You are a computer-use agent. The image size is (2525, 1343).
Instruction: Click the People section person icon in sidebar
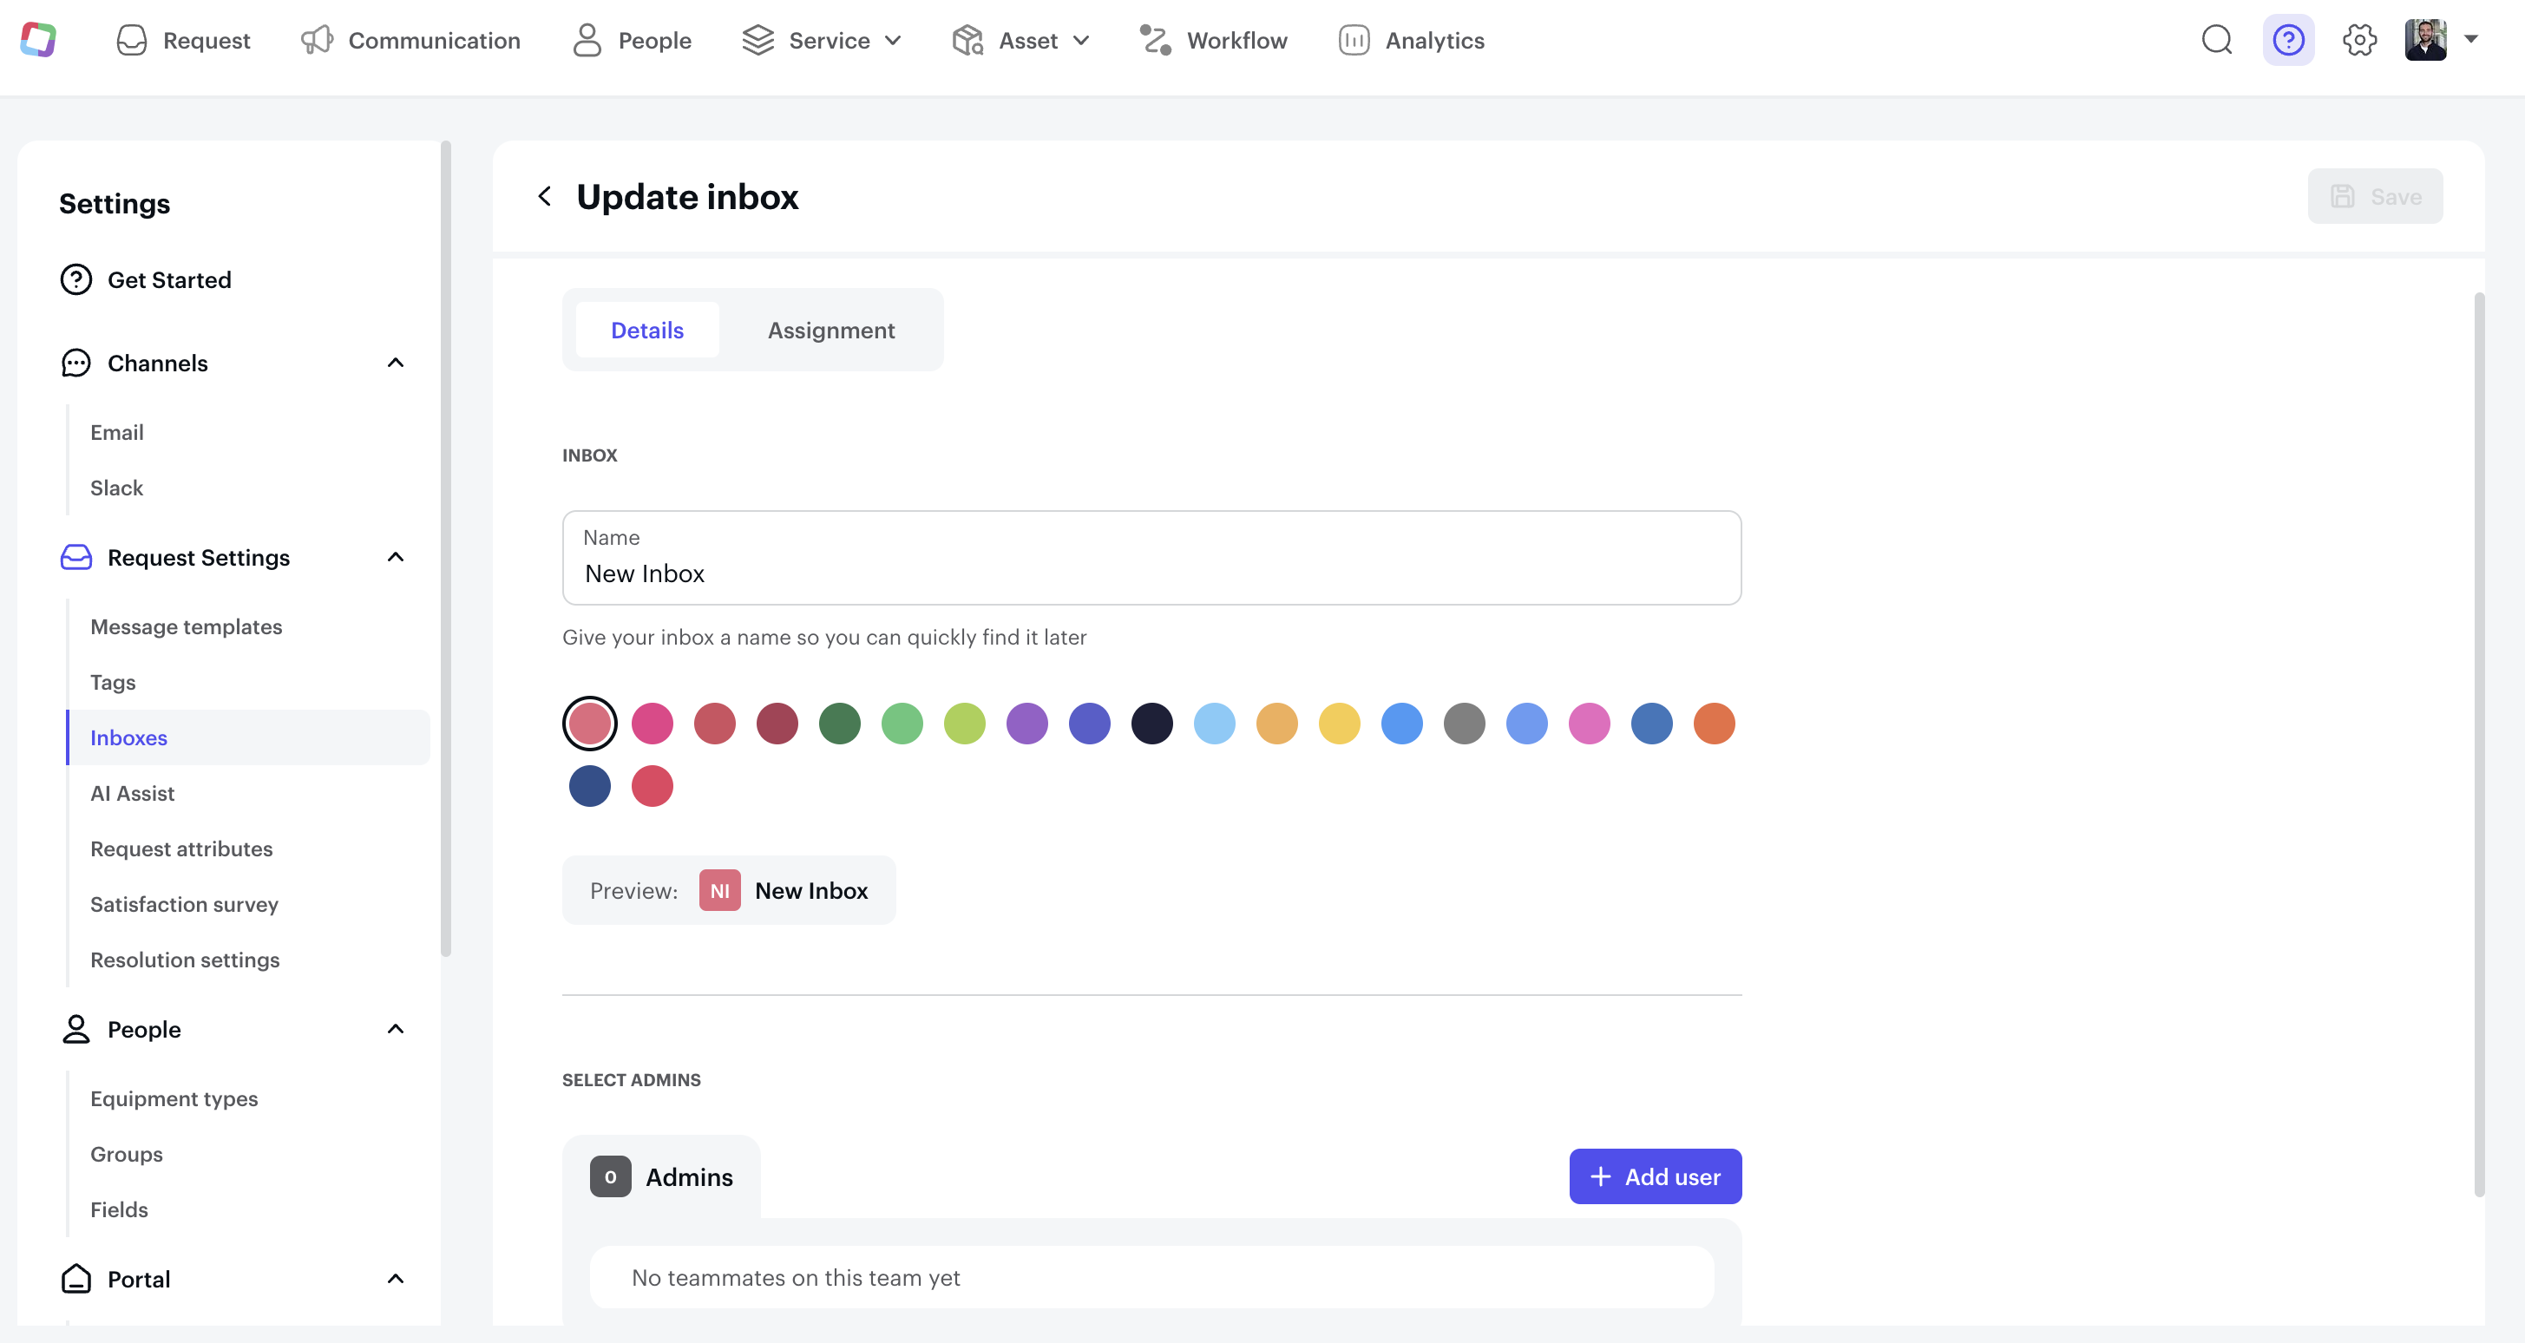(76, 1028)
